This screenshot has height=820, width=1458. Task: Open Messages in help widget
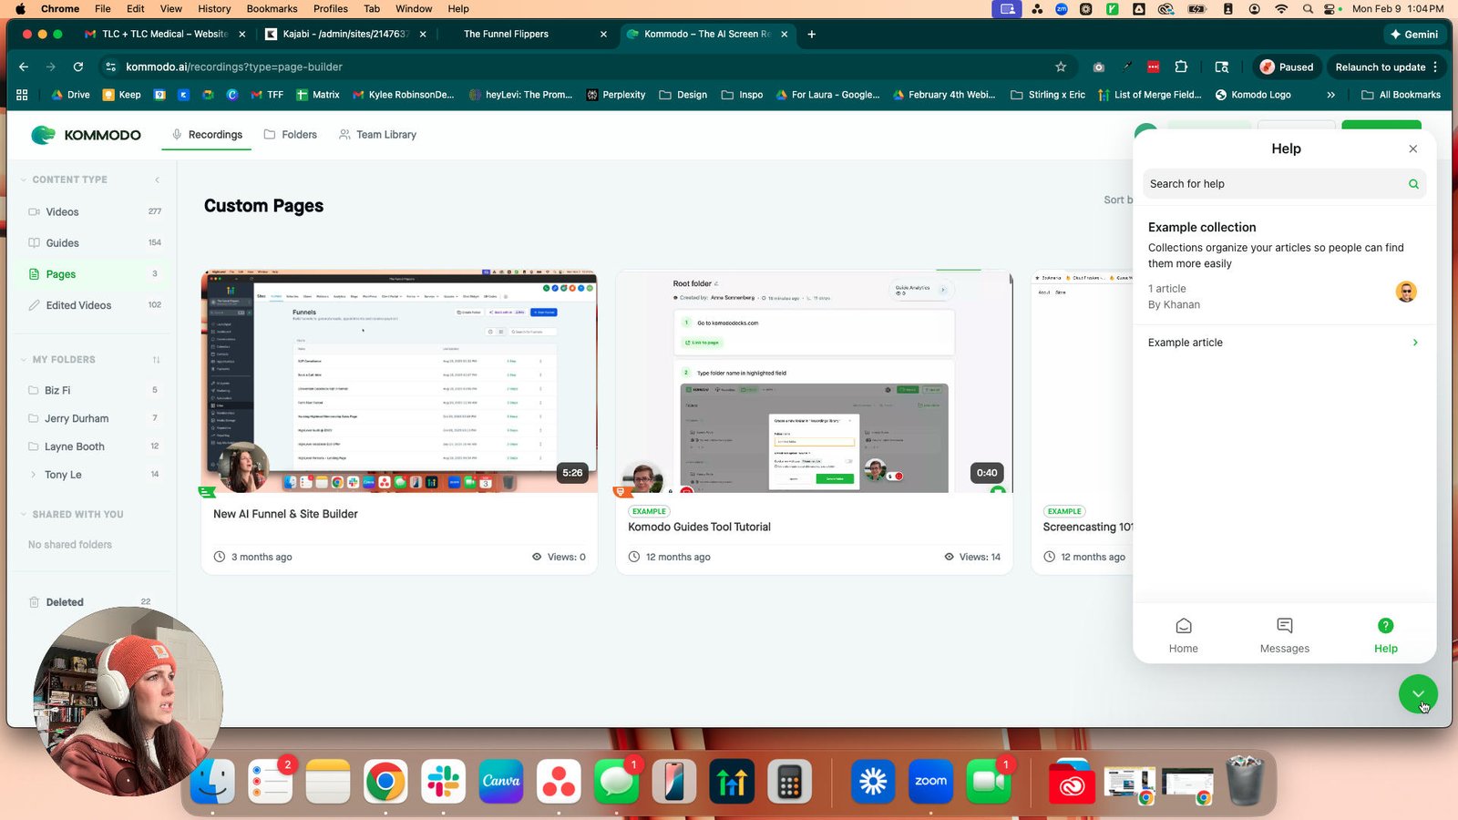pos(1284,635)
